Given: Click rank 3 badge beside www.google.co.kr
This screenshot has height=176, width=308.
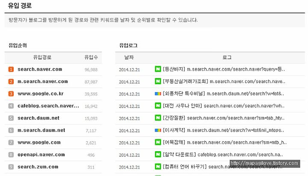Looking at the screenshot, I should [x=11, y=94].
